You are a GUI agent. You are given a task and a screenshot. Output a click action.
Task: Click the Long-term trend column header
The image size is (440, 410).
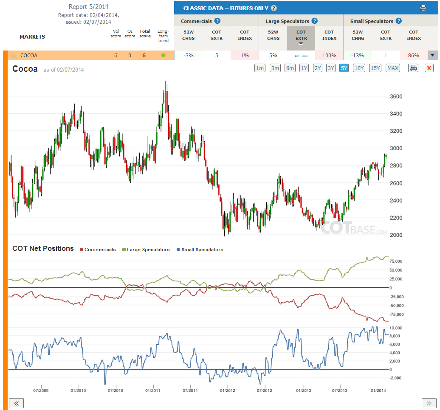163,36
